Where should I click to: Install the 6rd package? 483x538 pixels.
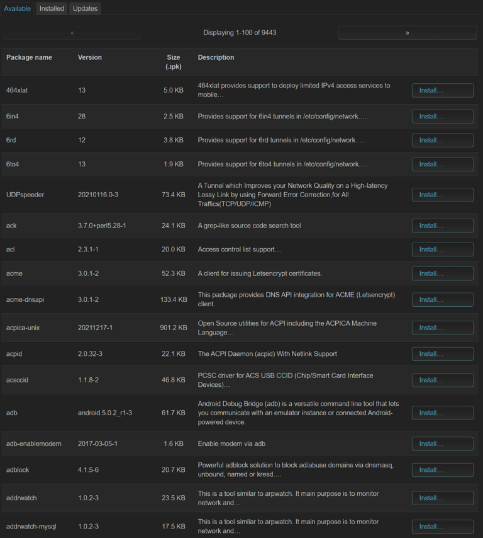click(x=442, y=140)
